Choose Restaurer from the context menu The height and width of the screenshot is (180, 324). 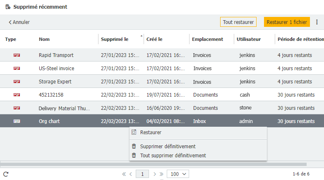coord(151,133)
